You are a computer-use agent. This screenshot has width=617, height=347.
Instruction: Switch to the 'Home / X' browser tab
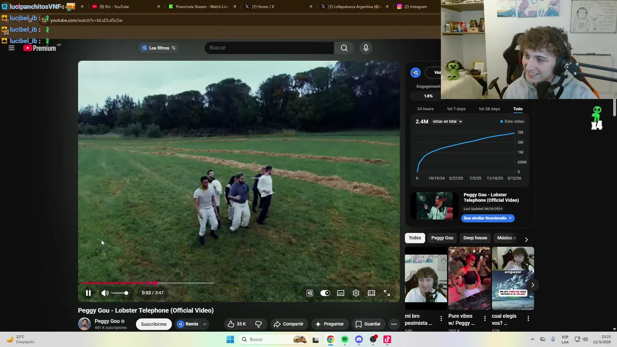click(279, 7)
